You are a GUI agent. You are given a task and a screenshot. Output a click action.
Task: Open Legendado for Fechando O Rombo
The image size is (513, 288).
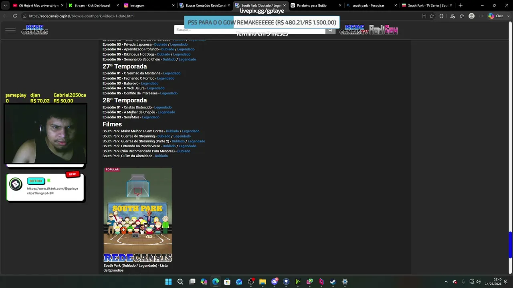tap(166, 78)
